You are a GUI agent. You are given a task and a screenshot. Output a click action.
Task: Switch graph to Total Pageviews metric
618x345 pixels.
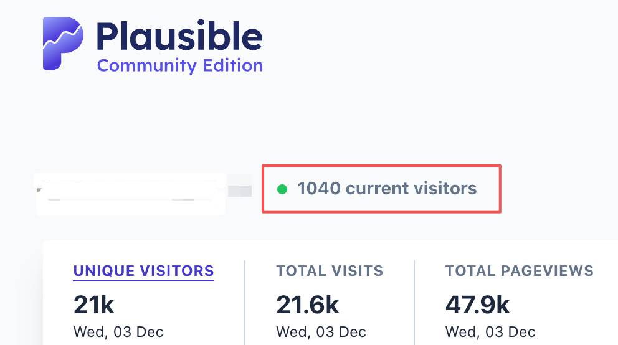520,271
